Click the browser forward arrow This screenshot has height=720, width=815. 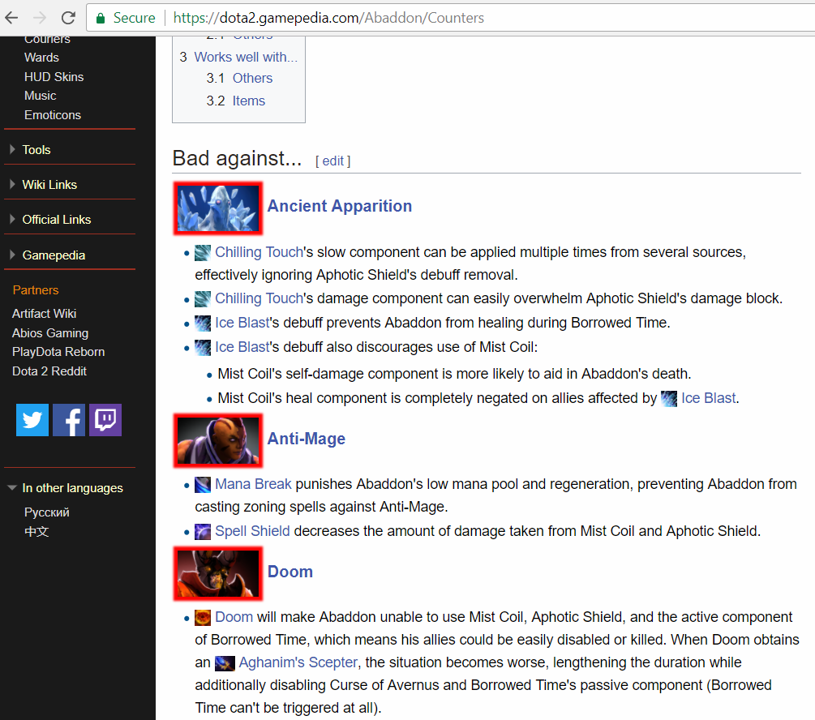[x=40, y=18]
